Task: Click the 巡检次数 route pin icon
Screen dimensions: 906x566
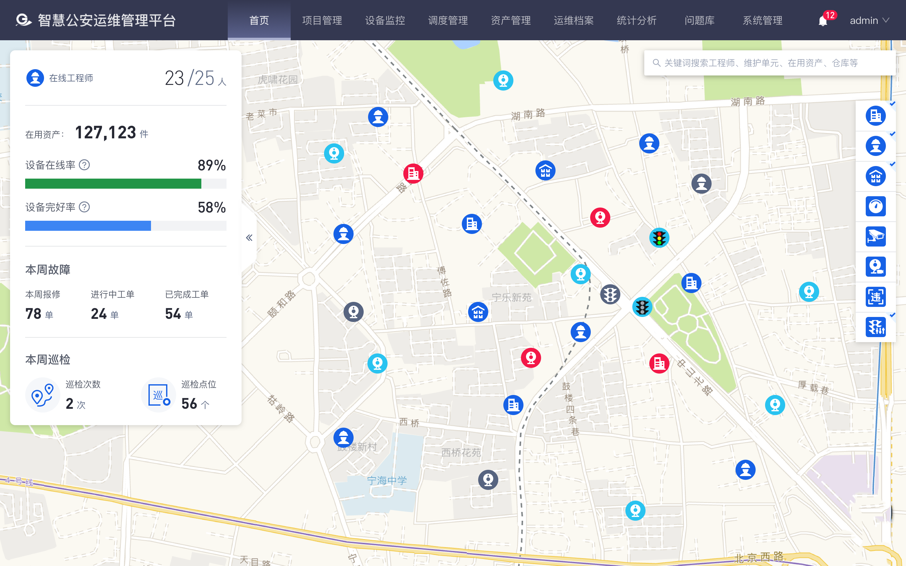Action: 43,395
